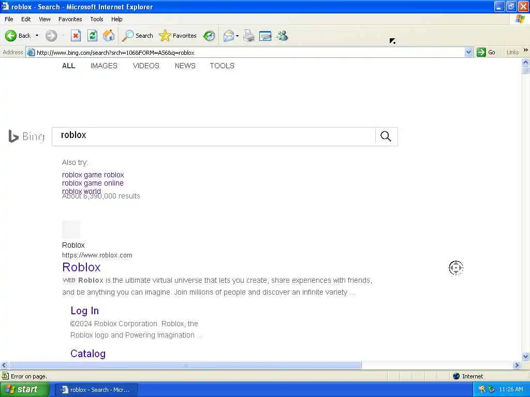
Task: Click the address bar URL field
Action: (x=249, y=52)
